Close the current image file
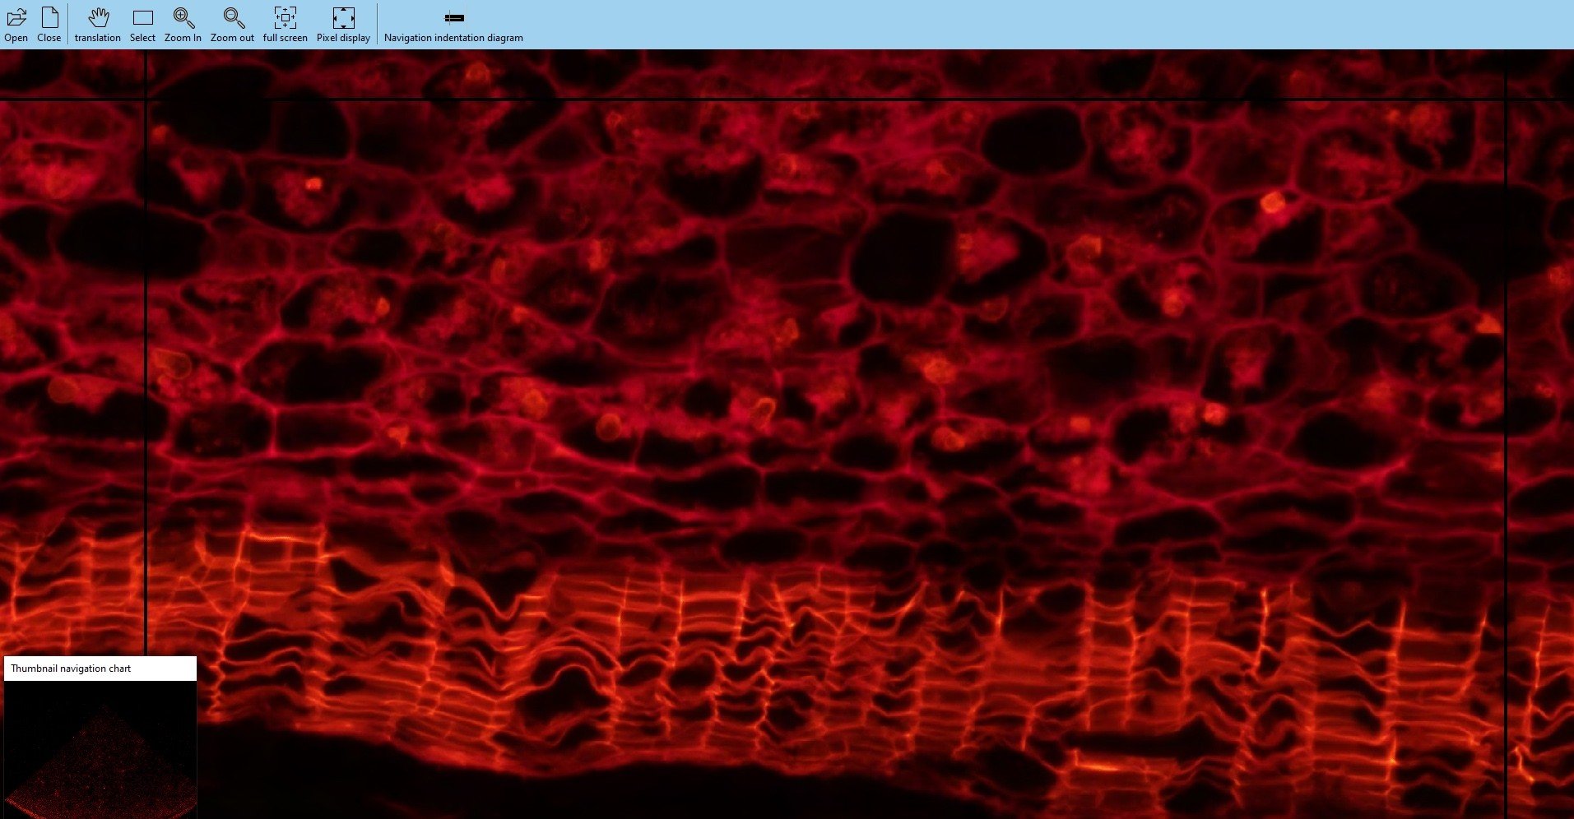 click(49, 25)
